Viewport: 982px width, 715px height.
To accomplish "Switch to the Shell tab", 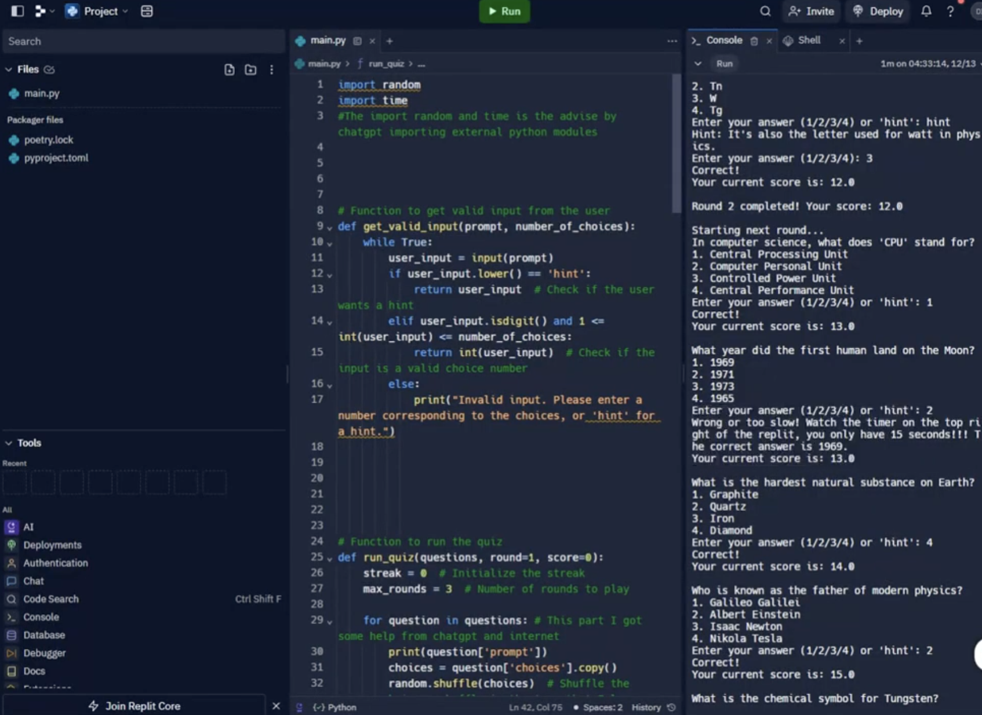I will tap(808, 41).
